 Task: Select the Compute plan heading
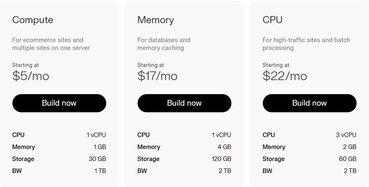click(x=33, y=20)
